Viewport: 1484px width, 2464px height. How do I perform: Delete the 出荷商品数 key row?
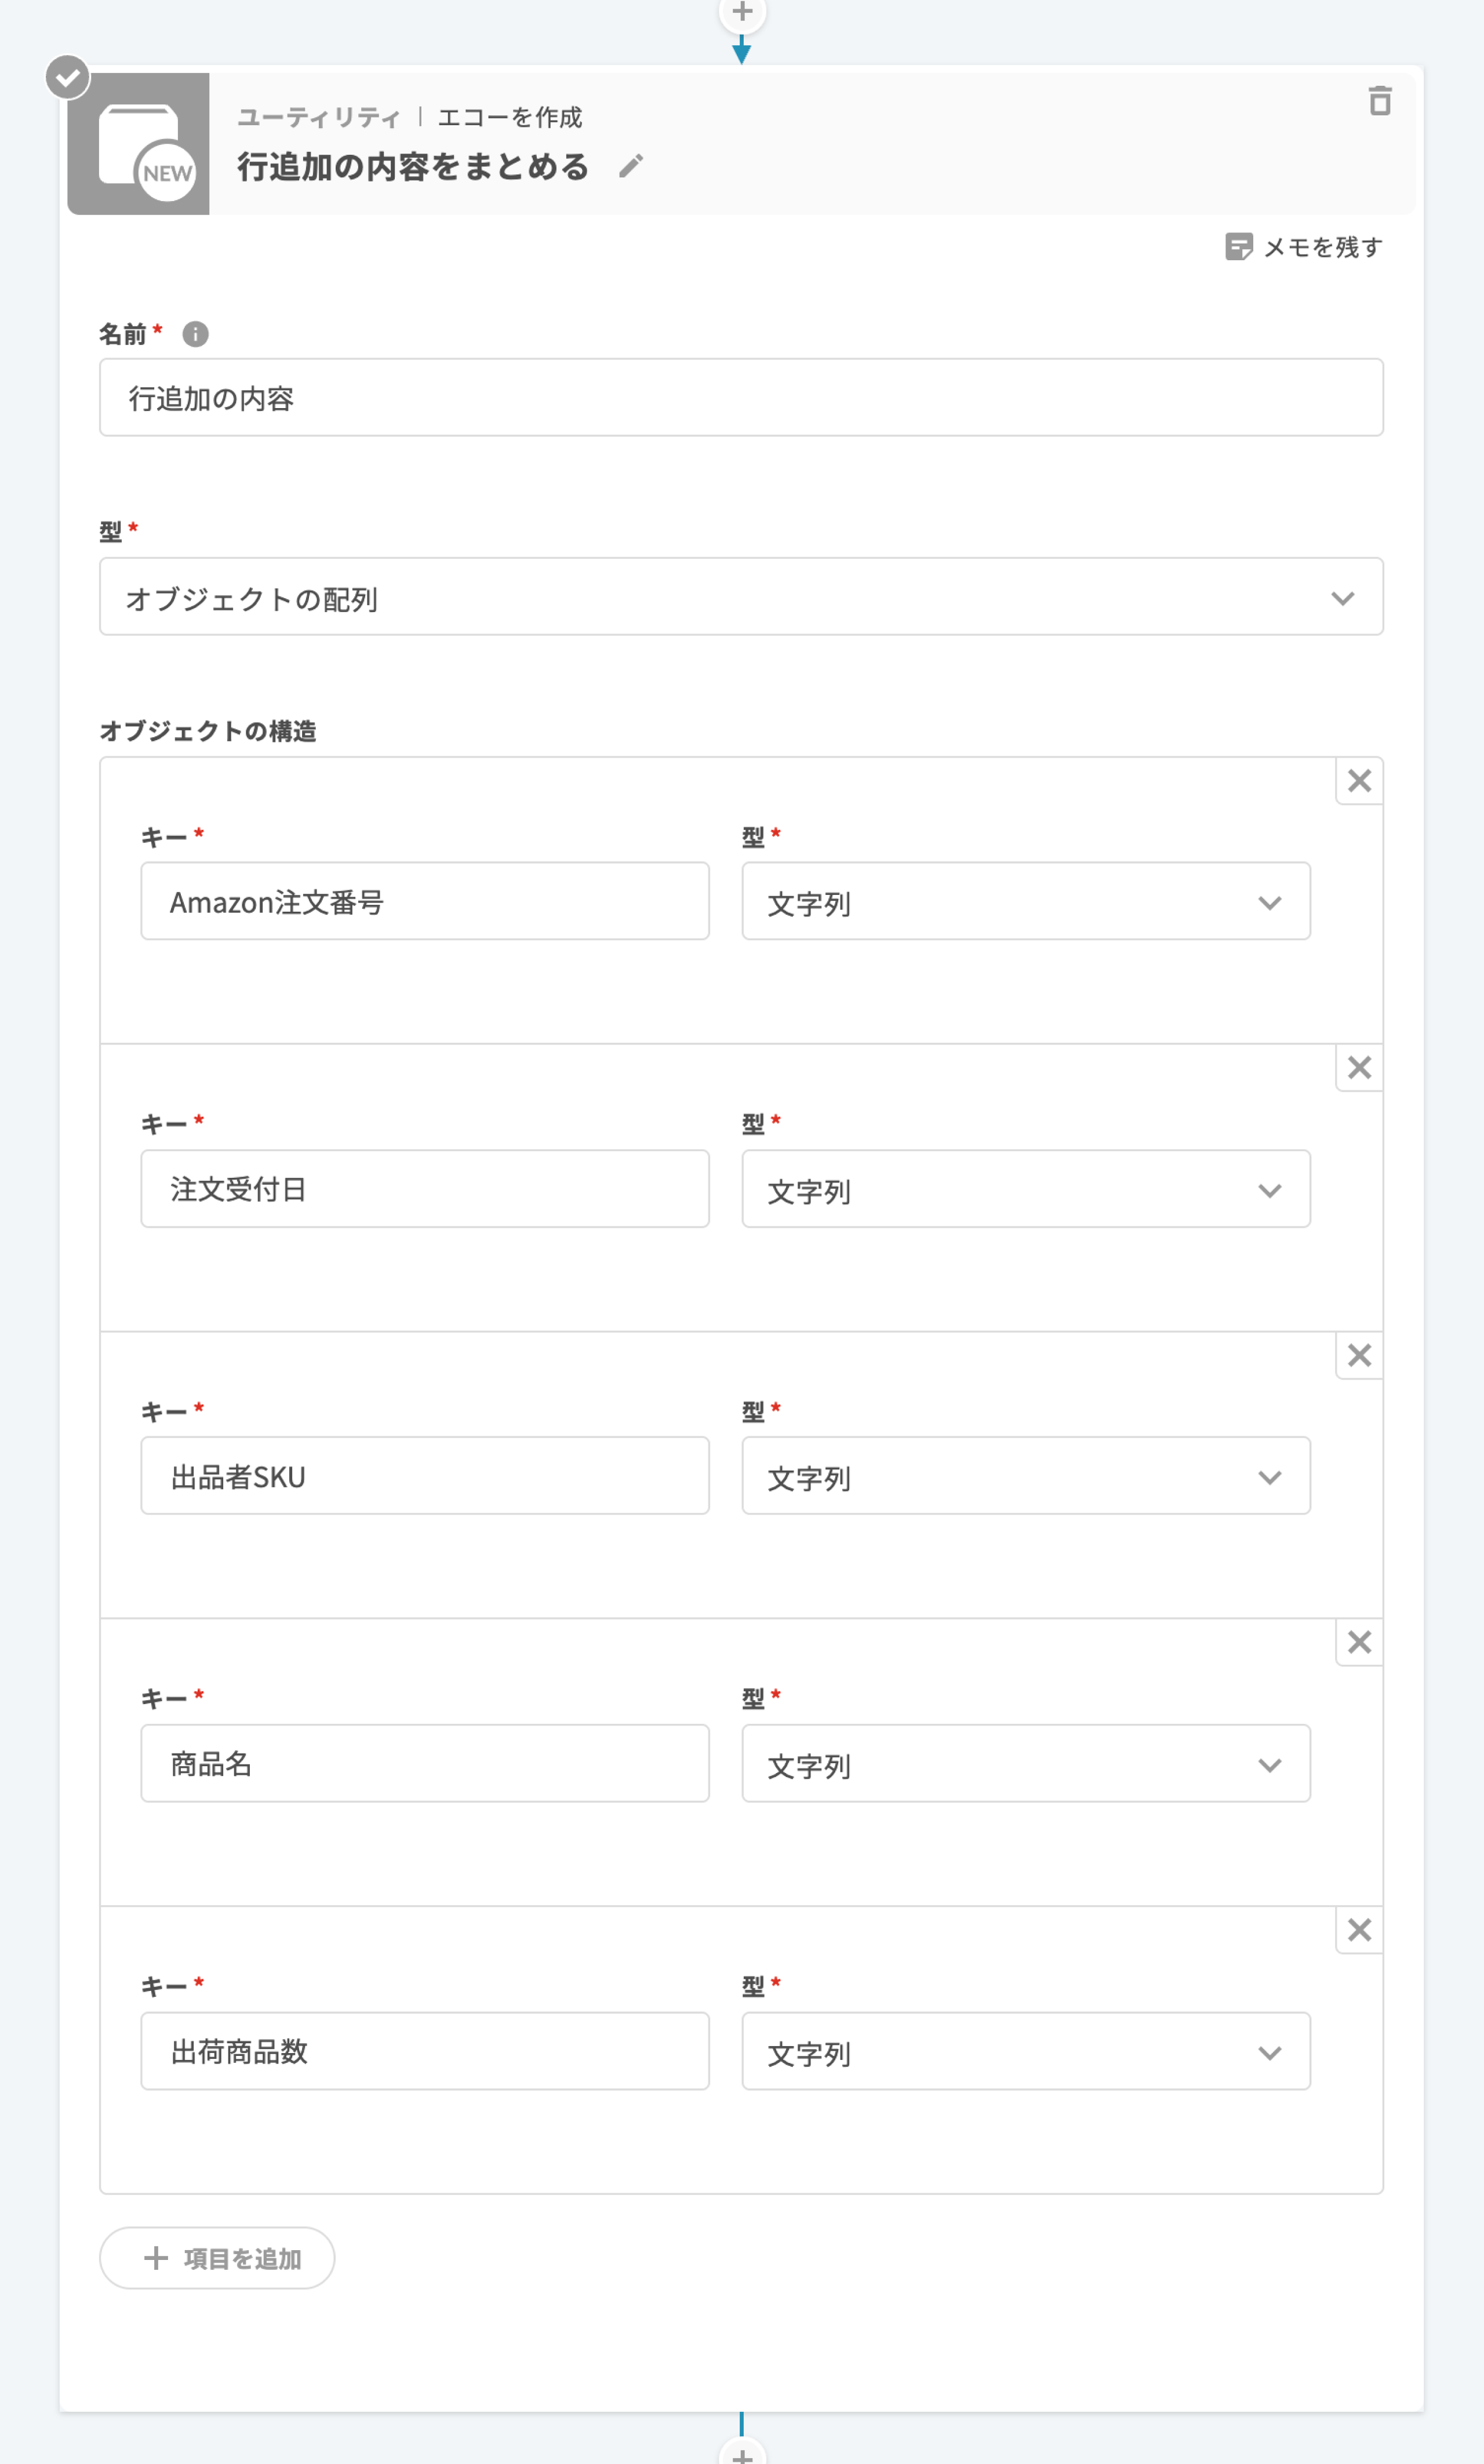[x=1358, y=1930]
